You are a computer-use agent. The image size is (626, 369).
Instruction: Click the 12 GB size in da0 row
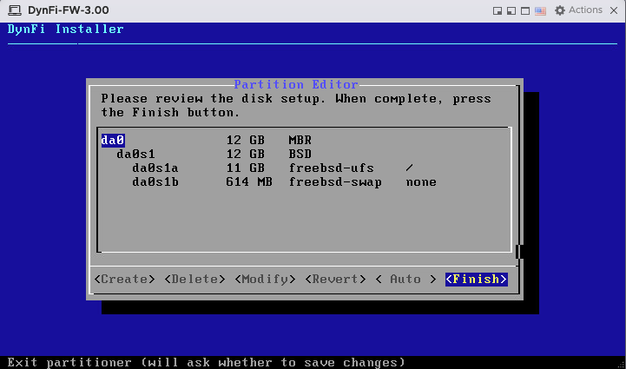(x=246, y=140)
